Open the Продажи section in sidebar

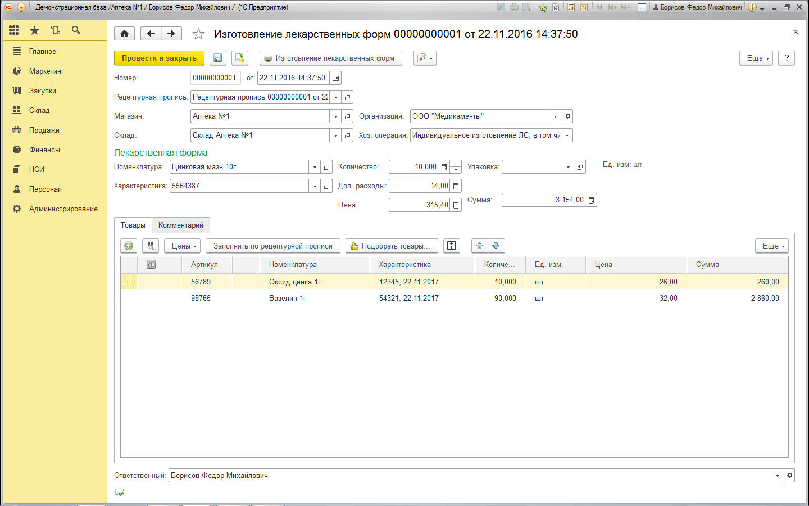[x=44, y=130]
